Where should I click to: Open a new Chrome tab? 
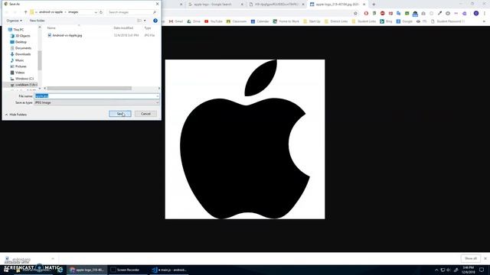click(374, 5)
